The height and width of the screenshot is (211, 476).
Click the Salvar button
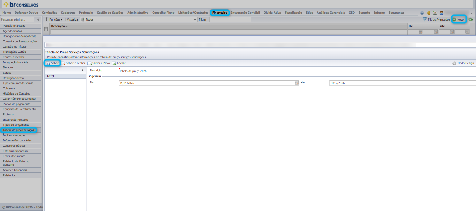[x=52, y=63]
